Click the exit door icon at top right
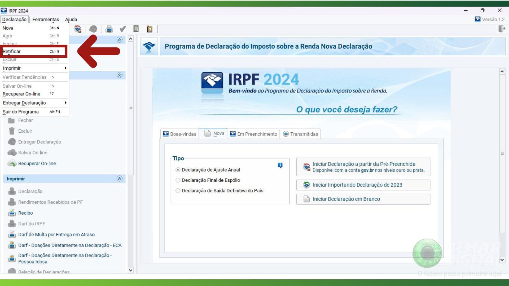Image resolution: width=509 pixels, height=286 pixels. pos(502,29)
